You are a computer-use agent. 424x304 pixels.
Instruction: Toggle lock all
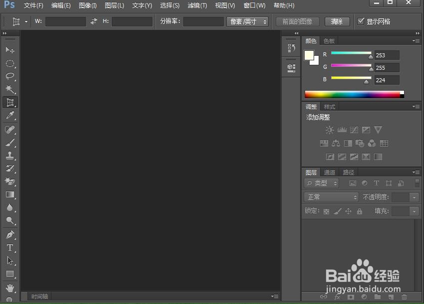(x=360, y=211)
